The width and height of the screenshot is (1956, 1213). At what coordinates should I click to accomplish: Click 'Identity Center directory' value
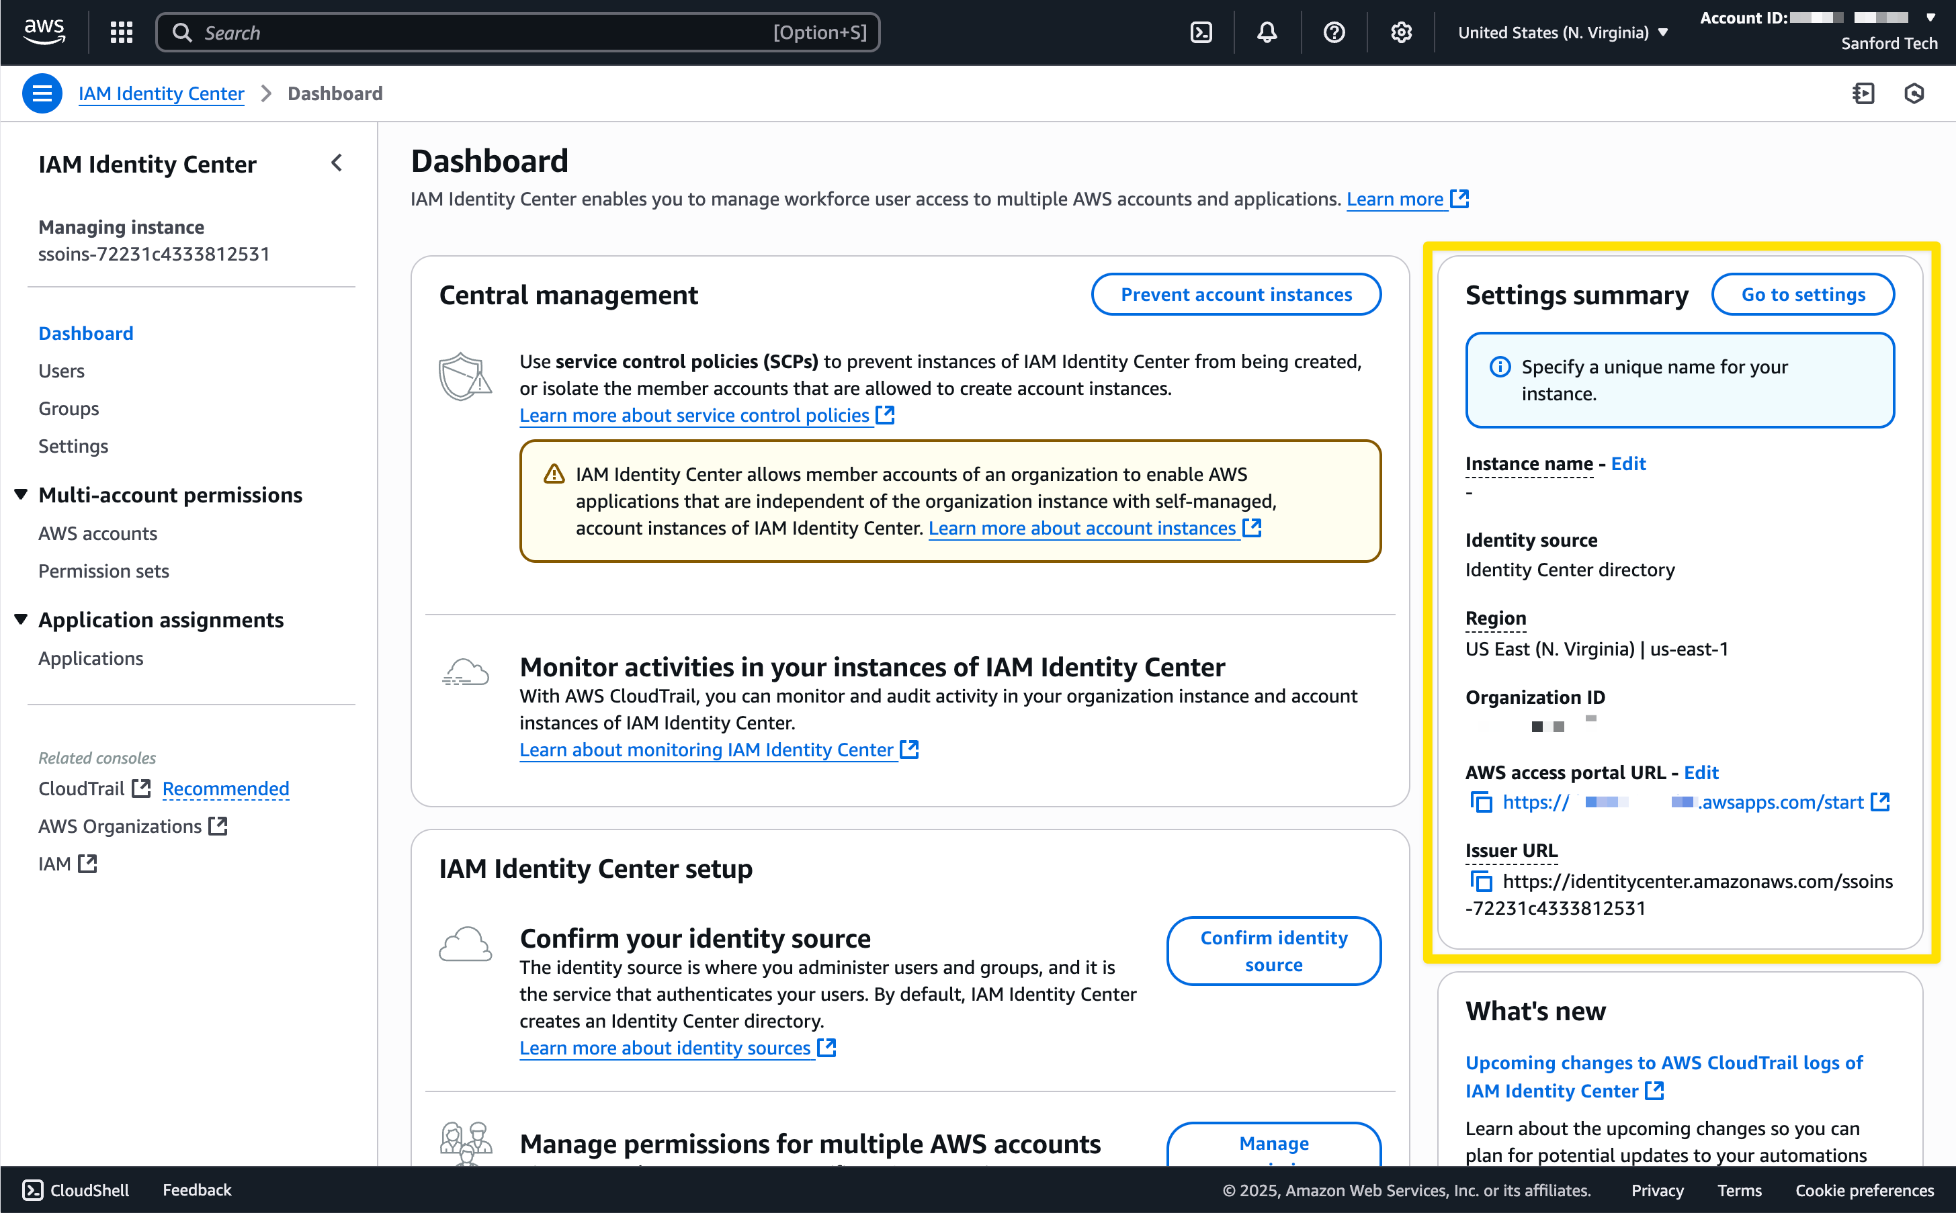[x=1569, y=570]
